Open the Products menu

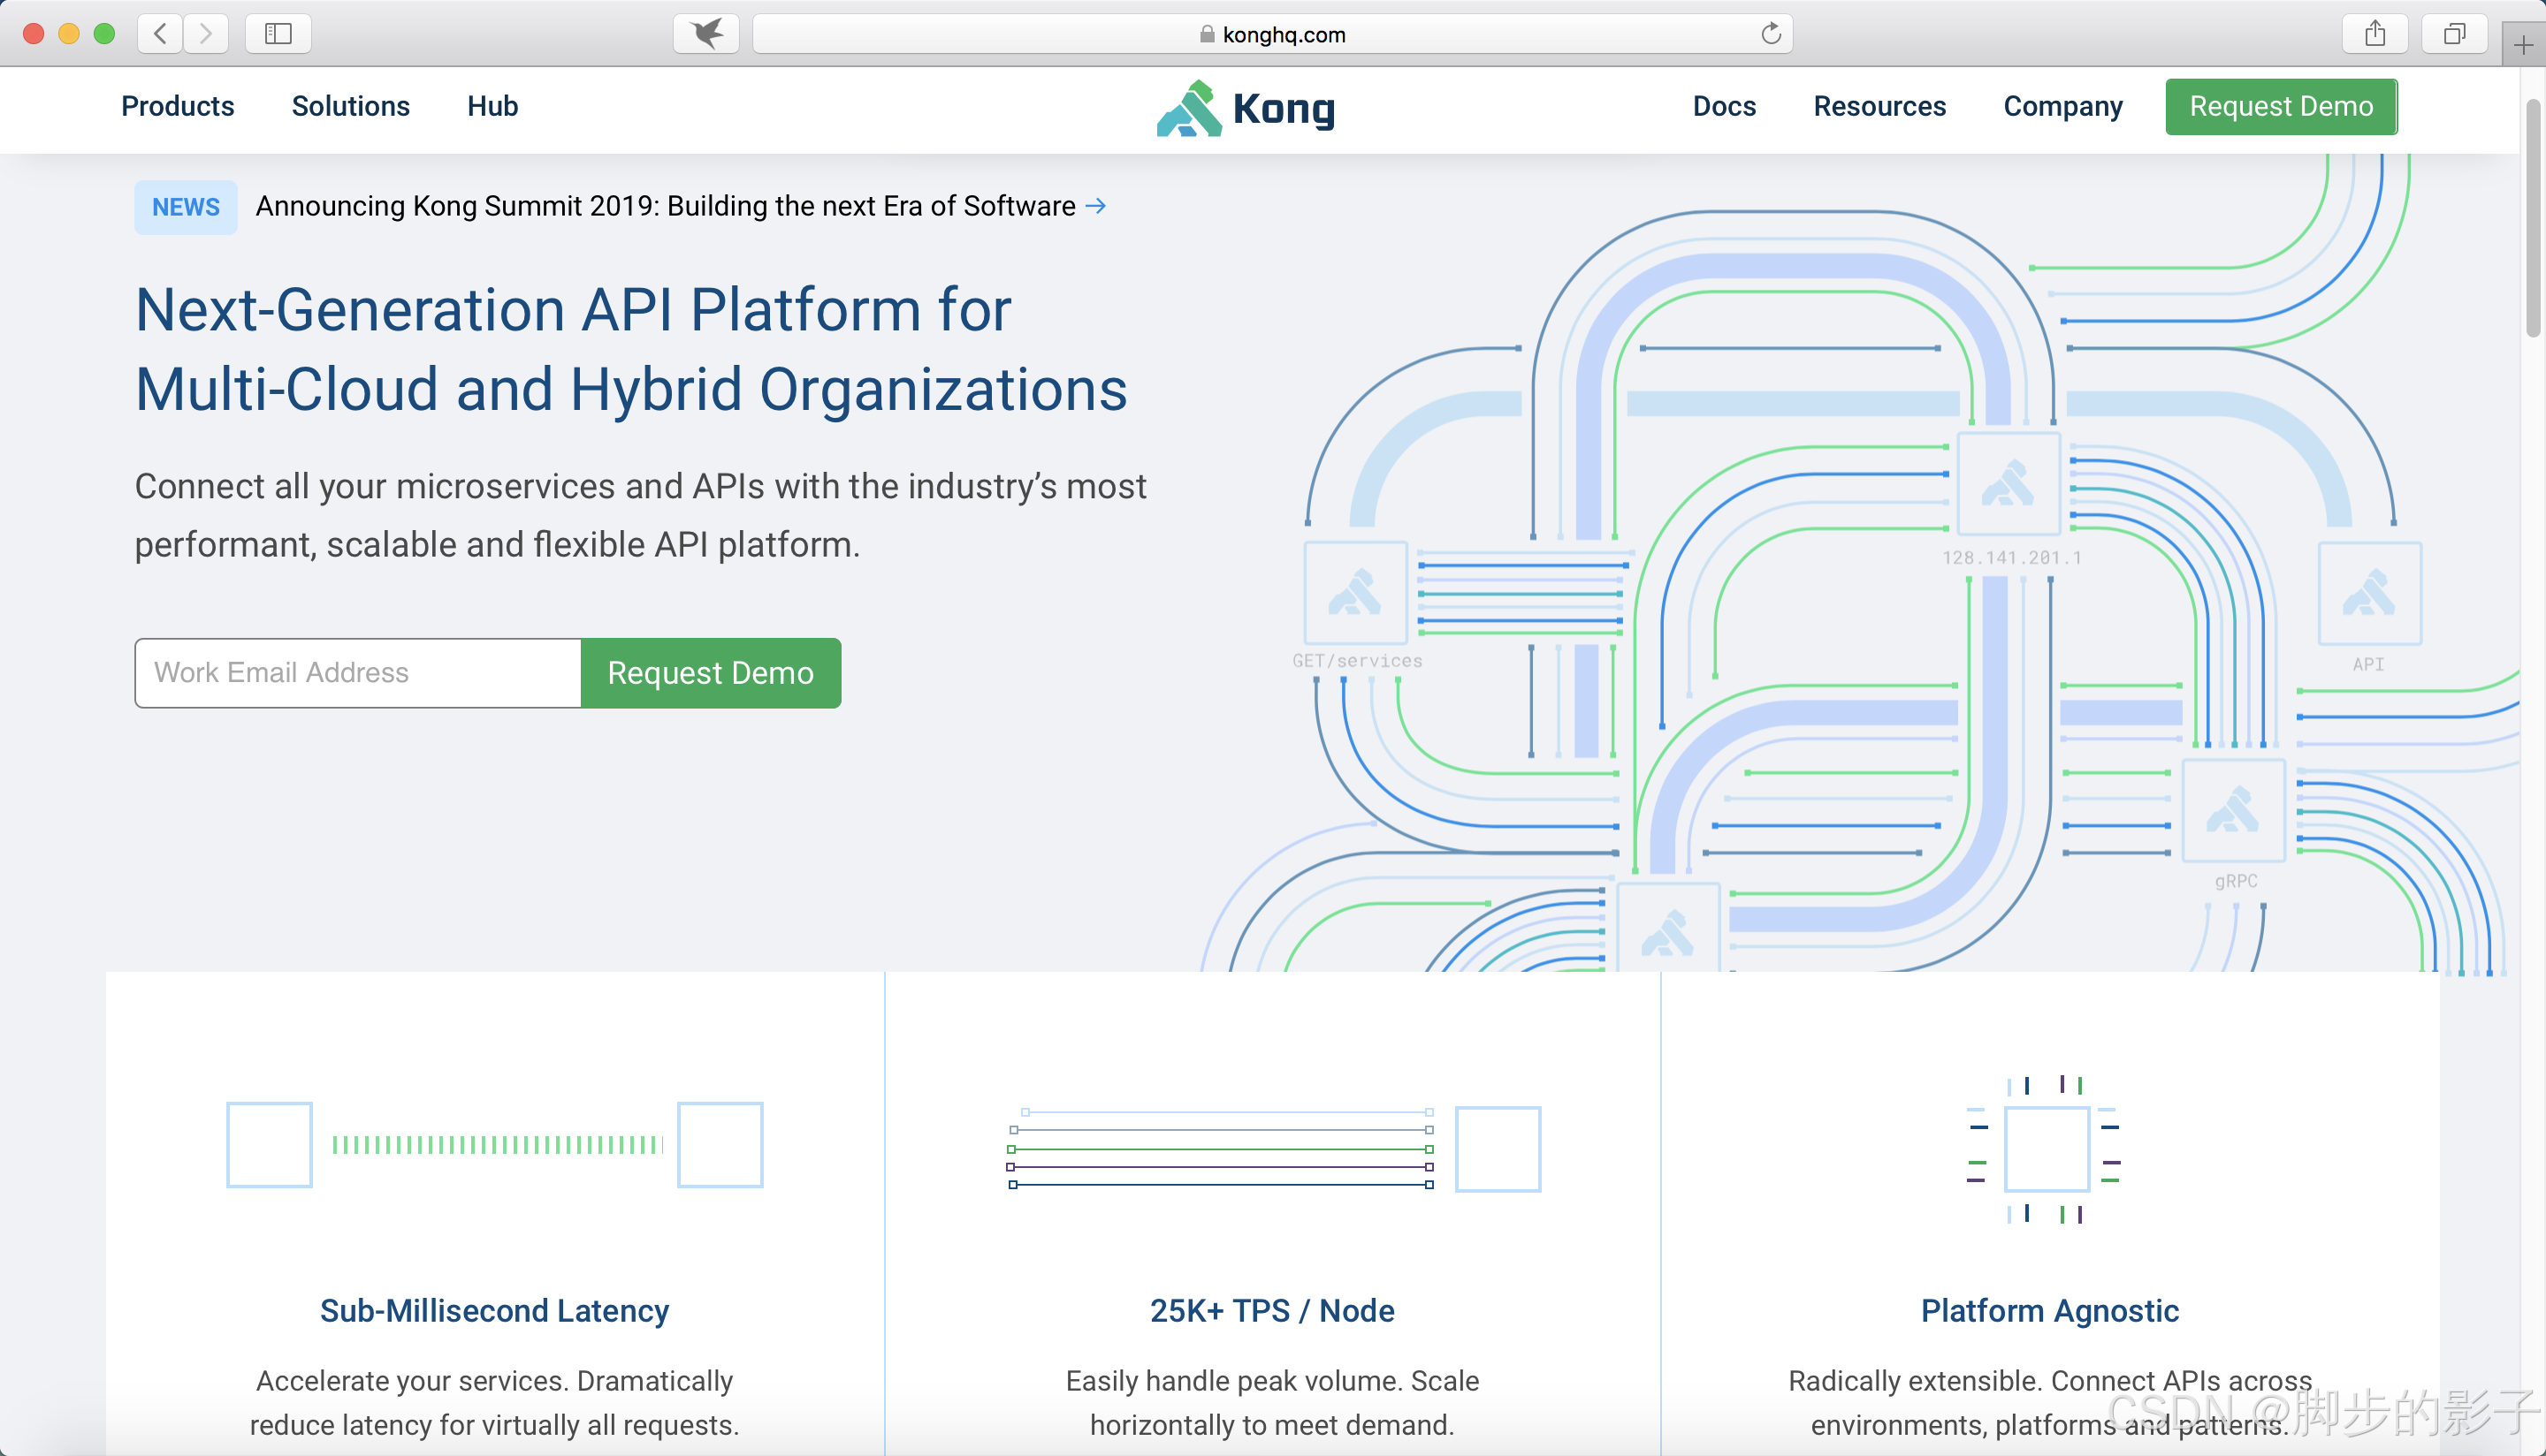[x=178, y=106]
